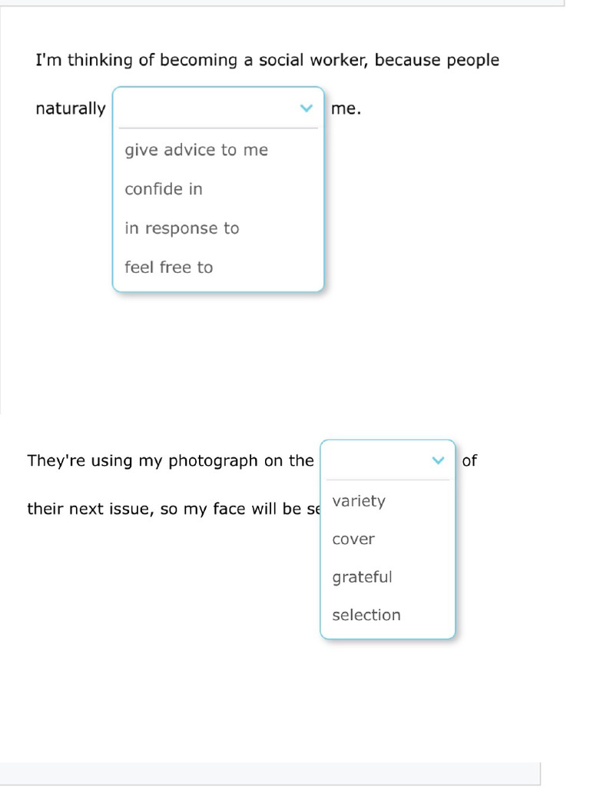
Task: Choose the 'feel free to' option
Action: [x=169, y=267]
